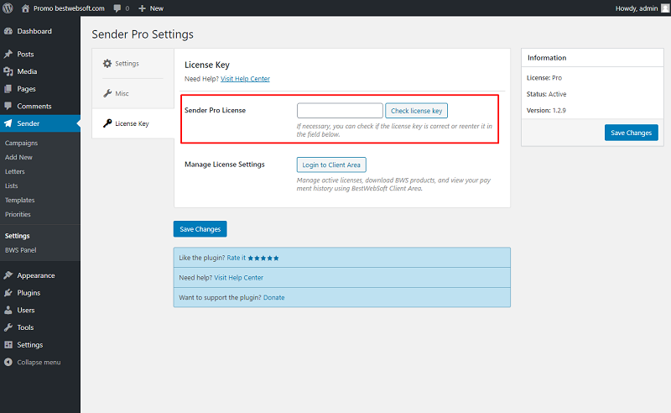Click the 'Status: Active' text

(x=547, y=94)
